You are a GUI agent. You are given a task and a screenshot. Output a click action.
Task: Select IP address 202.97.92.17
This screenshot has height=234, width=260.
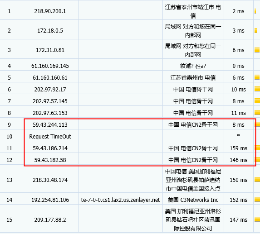pyautogui.click(x=50, y=90)
